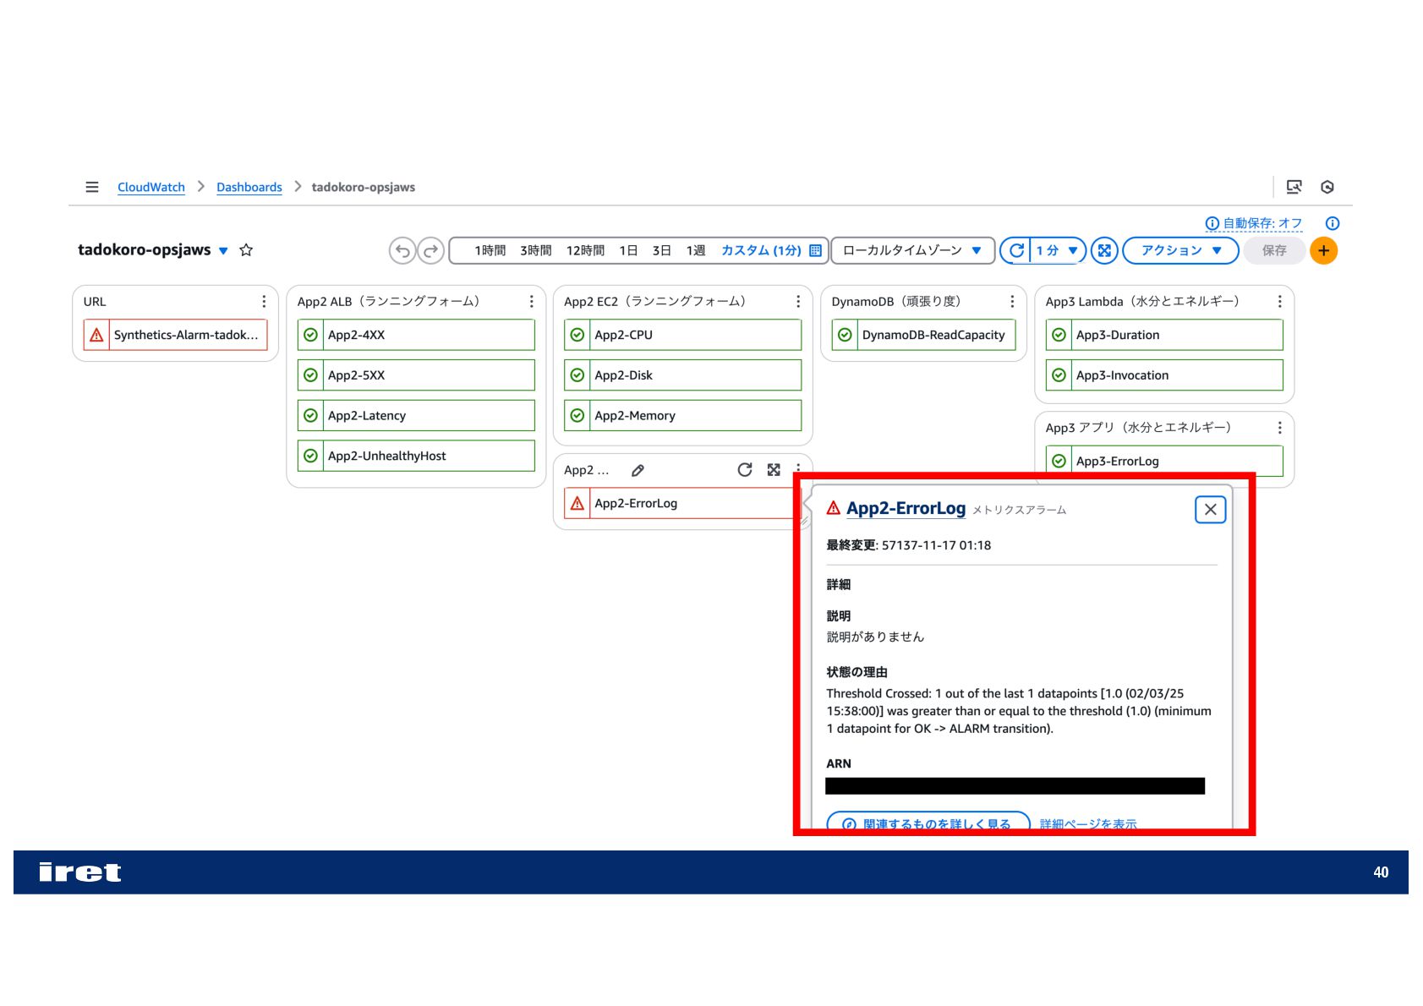Open the ローカルタイムゾーン dropdown
The height and width of the screenshot is (1006, 1423).
(912, 251)
